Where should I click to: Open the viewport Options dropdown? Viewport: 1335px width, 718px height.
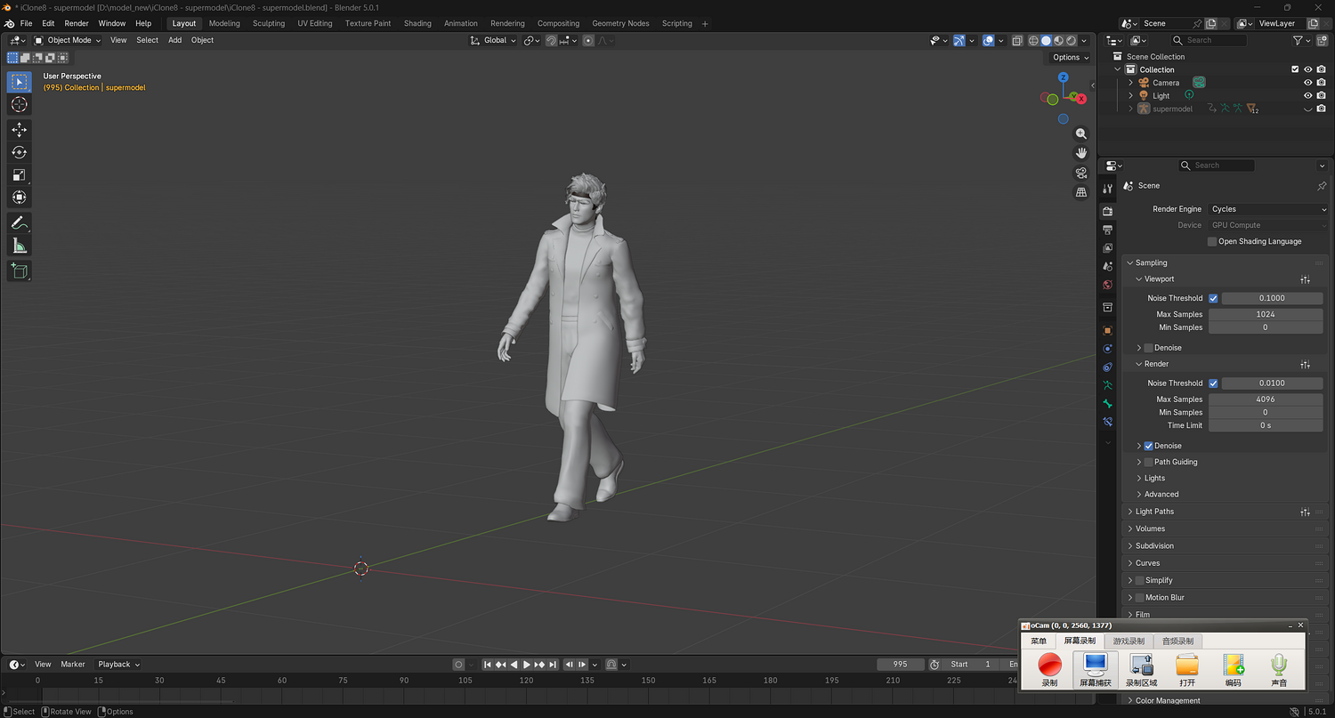(x=1070, y=57)
